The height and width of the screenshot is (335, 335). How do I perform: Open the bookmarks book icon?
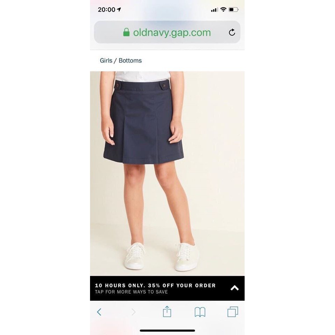200,312
